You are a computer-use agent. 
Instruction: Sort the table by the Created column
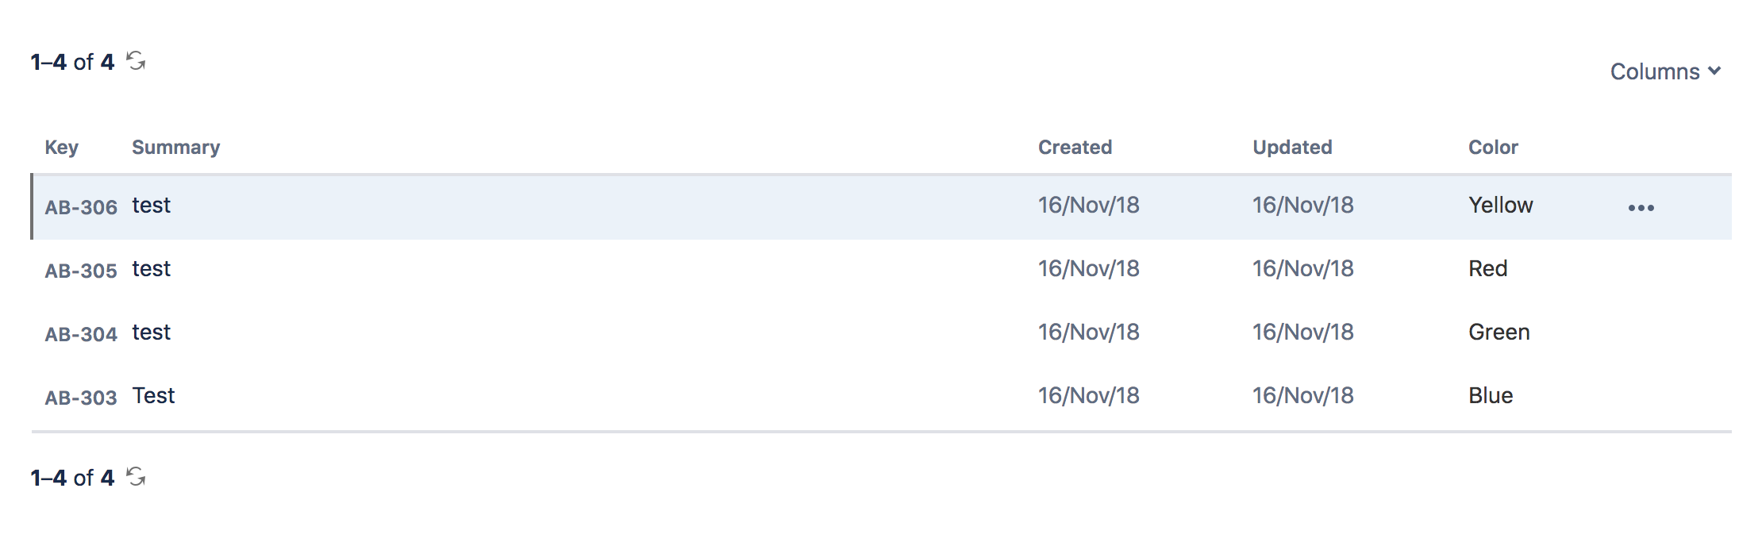(1075, 147)
